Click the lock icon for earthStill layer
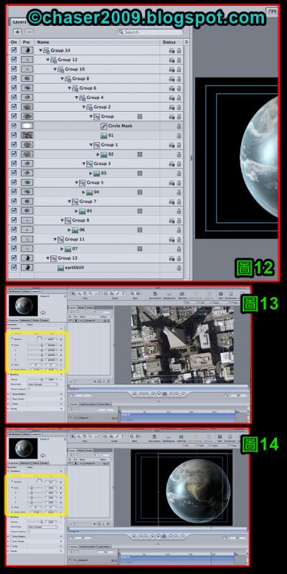The image size is (287, 574). (179, 268)
